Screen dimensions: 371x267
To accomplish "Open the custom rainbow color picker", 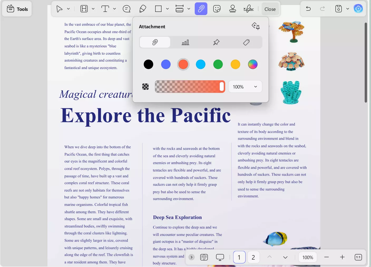I will [253, 64].
